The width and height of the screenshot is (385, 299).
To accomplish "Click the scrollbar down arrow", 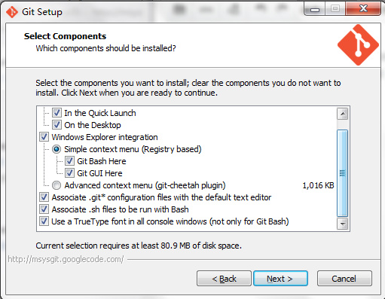I will (343, 224).
